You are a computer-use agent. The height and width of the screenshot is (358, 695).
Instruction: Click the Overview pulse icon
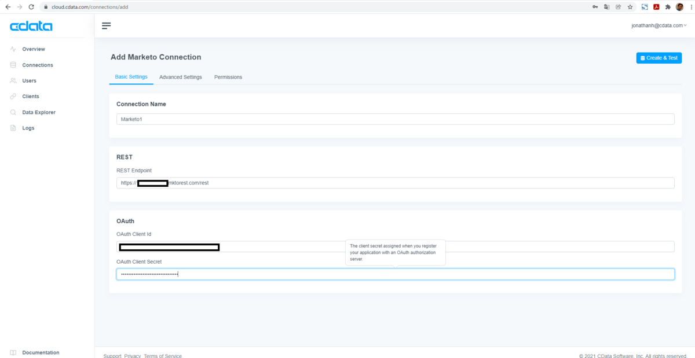click(13, 49)
